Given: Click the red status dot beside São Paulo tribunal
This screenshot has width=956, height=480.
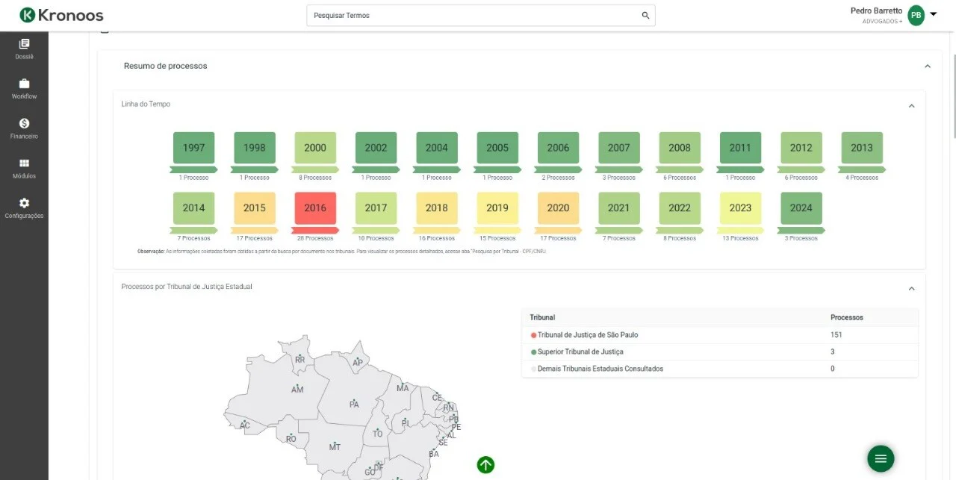Looking at the screenshot, I should 533,334.
